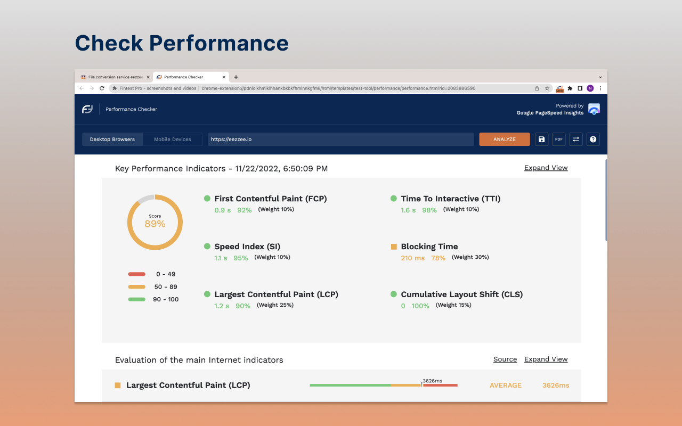Image resolution: width=682 pixels, height=426 pixels.
Task: Click the URL field containing https://eezzee.io
Action: pos(340,140)
